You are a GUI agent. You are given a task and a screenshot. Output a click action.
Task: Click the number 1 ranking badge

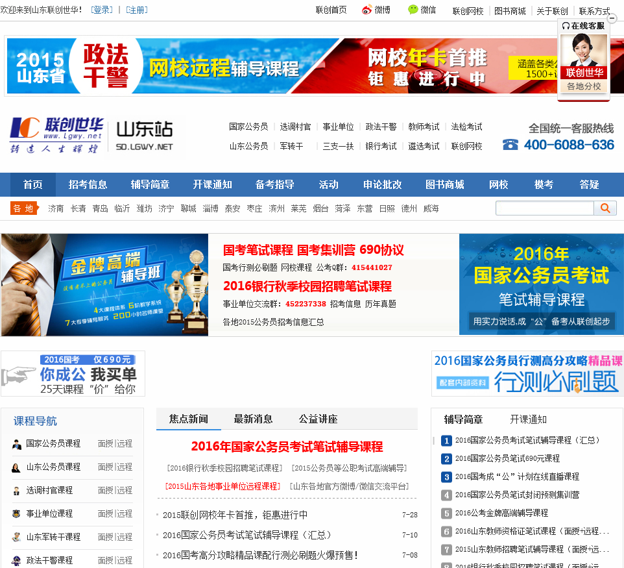tap(446, 441)
